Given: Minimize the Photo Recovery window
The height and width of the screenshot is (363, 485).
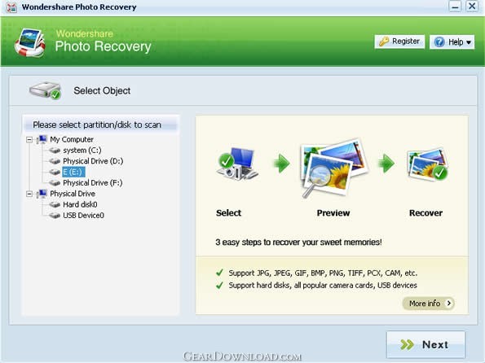Looking at the screenshot, I should pos(455,7).
